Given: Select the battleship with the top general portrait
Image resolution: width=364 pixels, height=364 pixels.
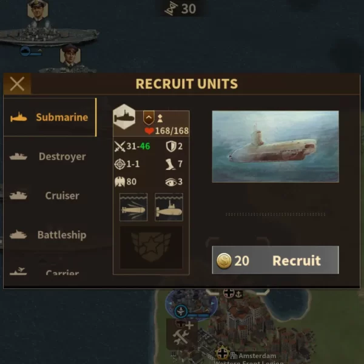Looking at the screenshot, I should point(49,35).
